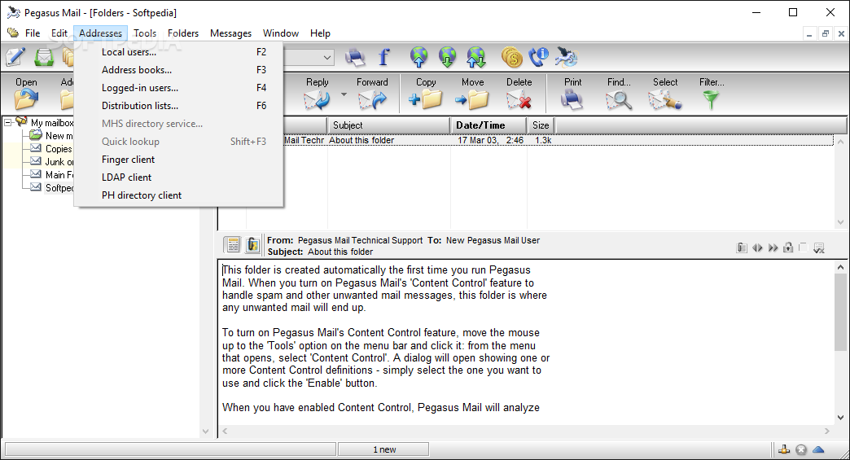Open the Filter... funnel tool
Image resolution: width=850 pixels, height=460 pixels.
pos(712,93)
